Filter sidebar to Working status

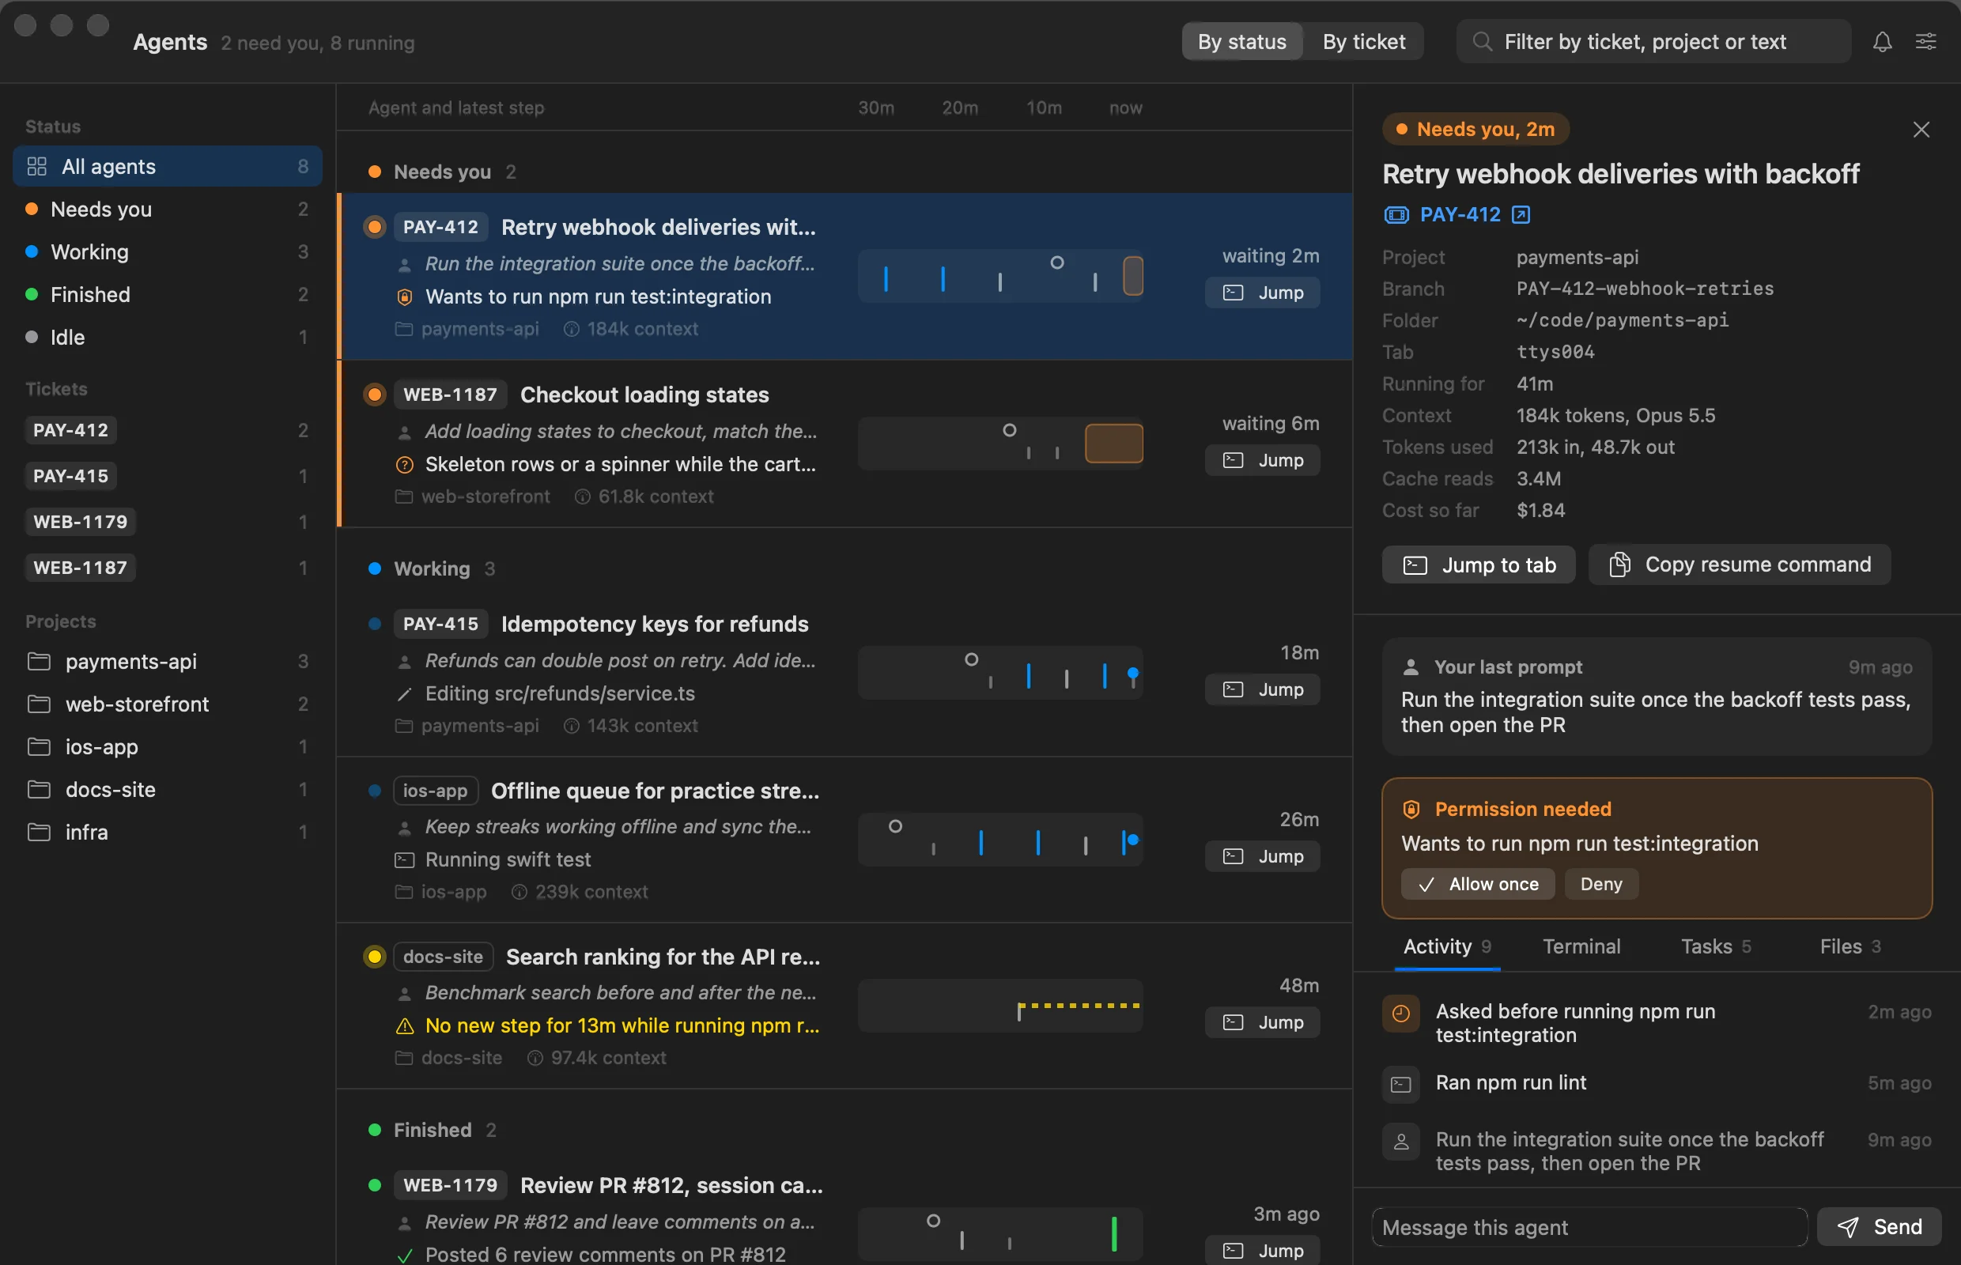tap(168, 252)
